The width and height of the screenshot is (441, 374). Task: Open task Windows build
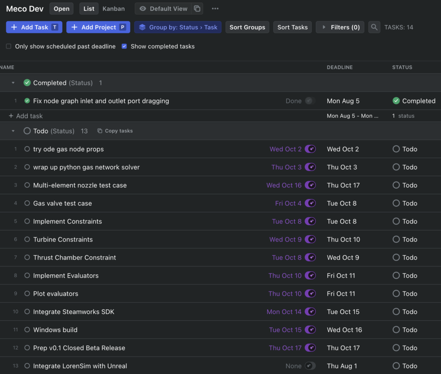tap(55, 330)
